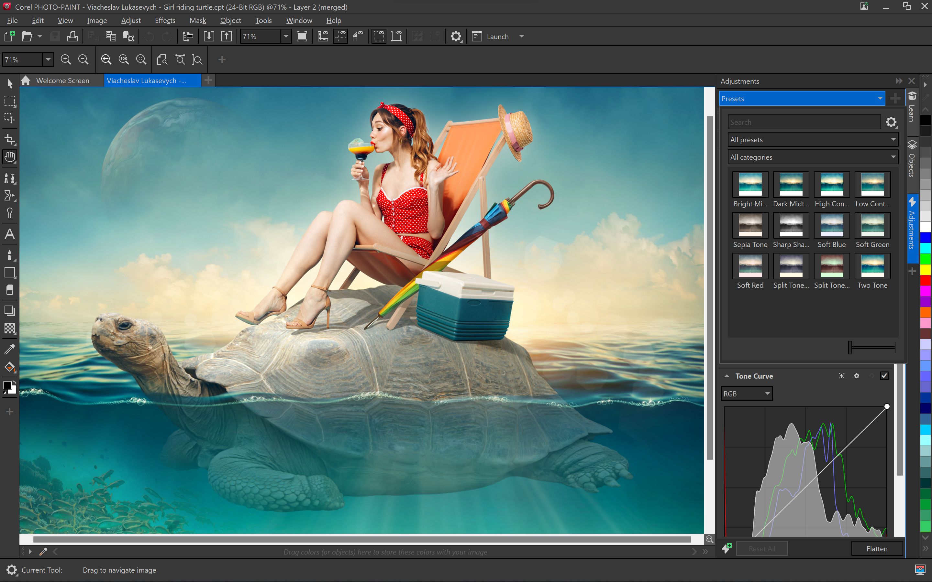Click the Rectangle tool icon

[x=9, y=272]
